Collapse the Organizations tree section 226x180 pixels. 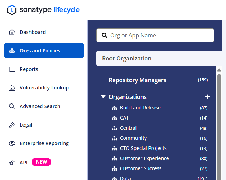coord(103,97)
